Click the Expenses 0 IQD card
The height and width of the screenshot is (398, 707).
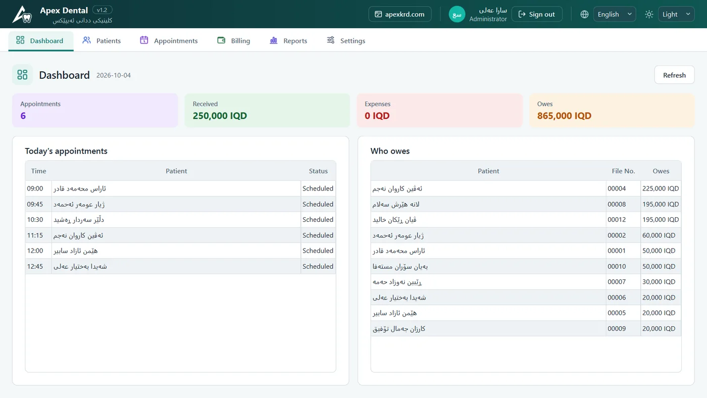439,110
